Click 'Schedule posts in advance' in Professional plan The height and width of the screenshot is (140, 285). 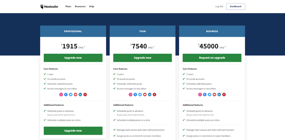pyautogui.click(x=60, y=111)
